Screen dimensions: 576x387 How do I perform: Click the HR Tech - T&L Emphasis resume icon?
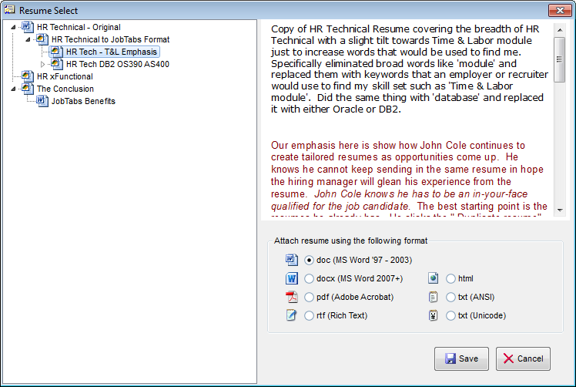[x=56, y=52]
